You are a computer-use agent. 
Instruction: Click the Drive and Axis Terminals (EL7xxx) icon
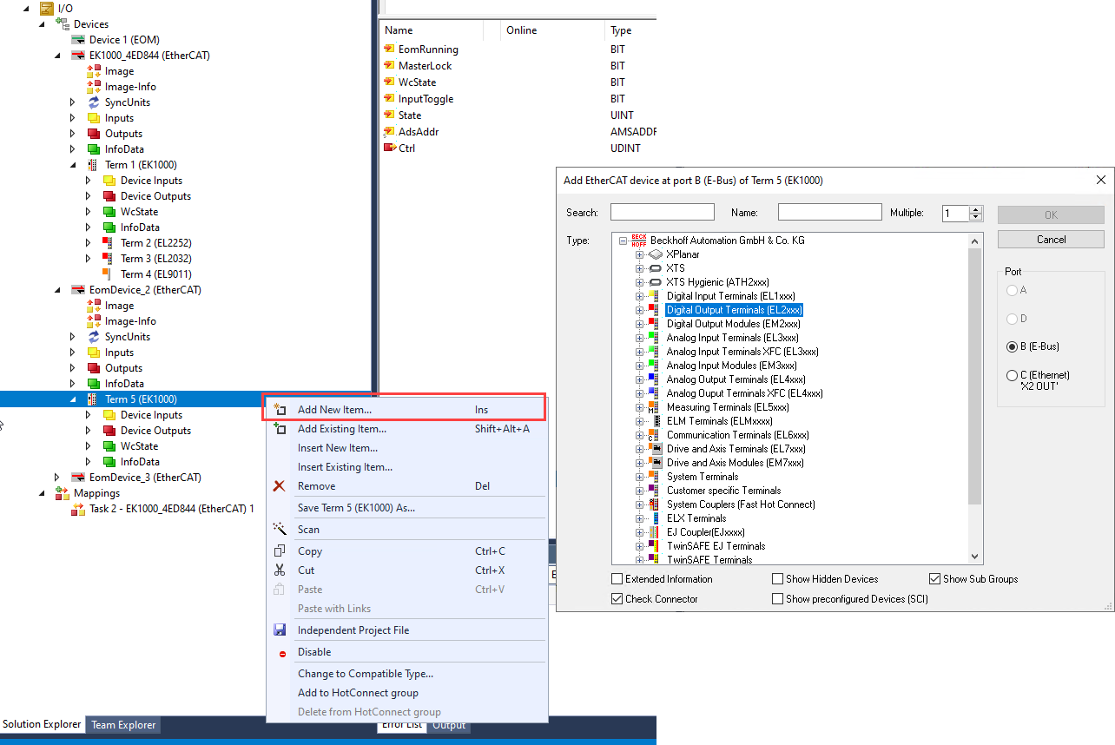pos(656,449)
